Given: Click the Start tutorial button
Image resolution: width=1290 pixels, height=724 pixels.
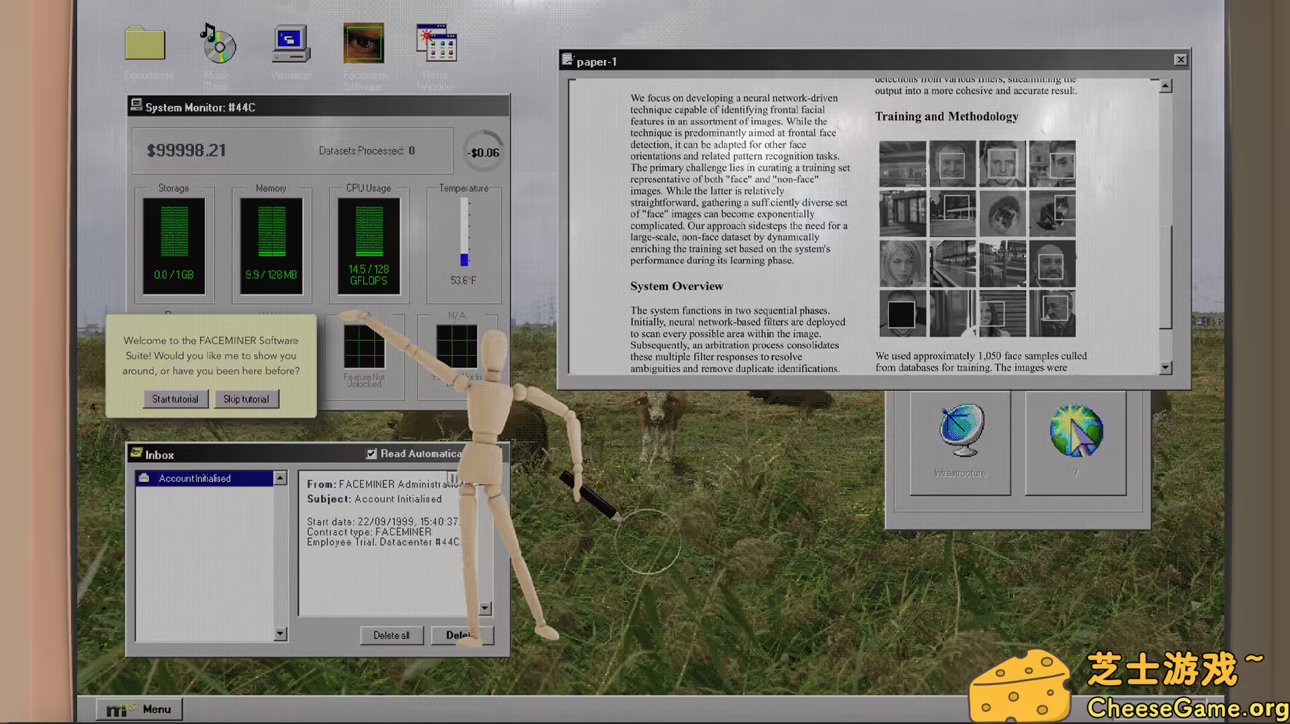Looking at the screenshot, I should tap(175, 399).
